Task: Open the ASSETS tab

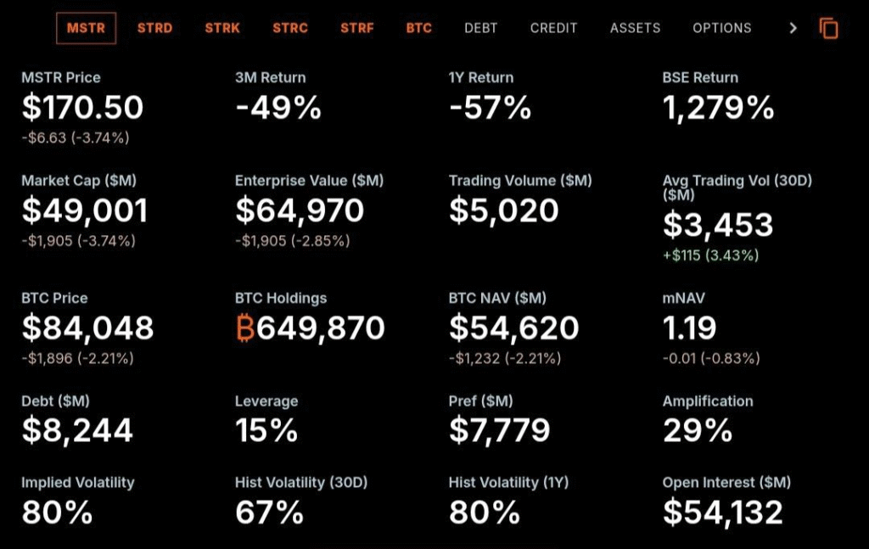Action: (x=635, y=28)
